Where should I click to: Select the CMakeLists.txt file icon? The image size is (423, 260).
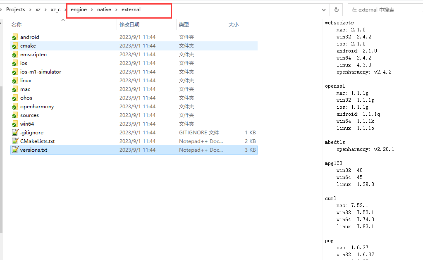click(15, 141)
